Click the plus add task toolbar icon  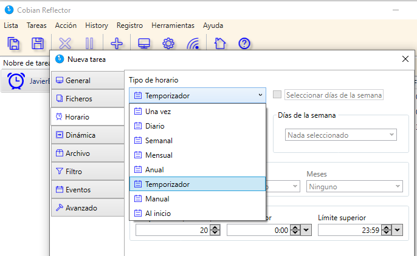(117, 43)
